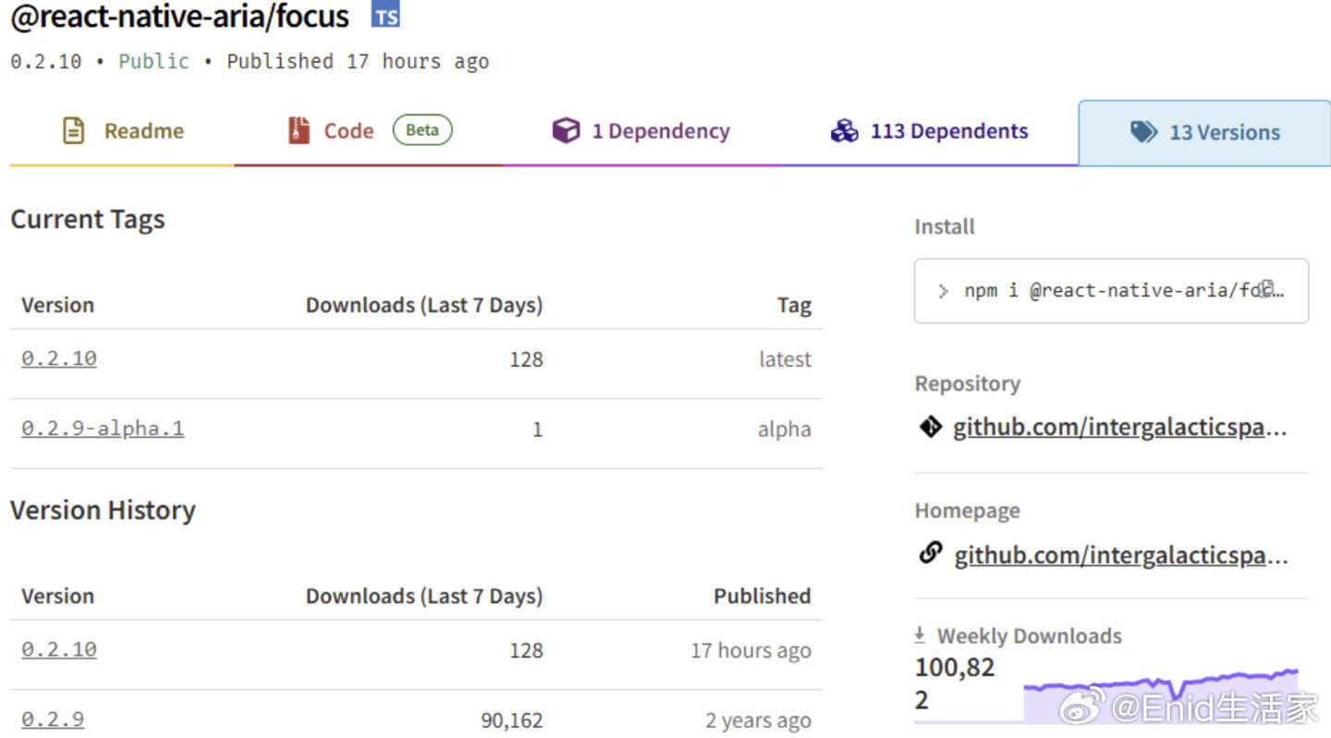Click the homepage chain link icon
This screenshot has width=1331, height=738.
(931, 553)
